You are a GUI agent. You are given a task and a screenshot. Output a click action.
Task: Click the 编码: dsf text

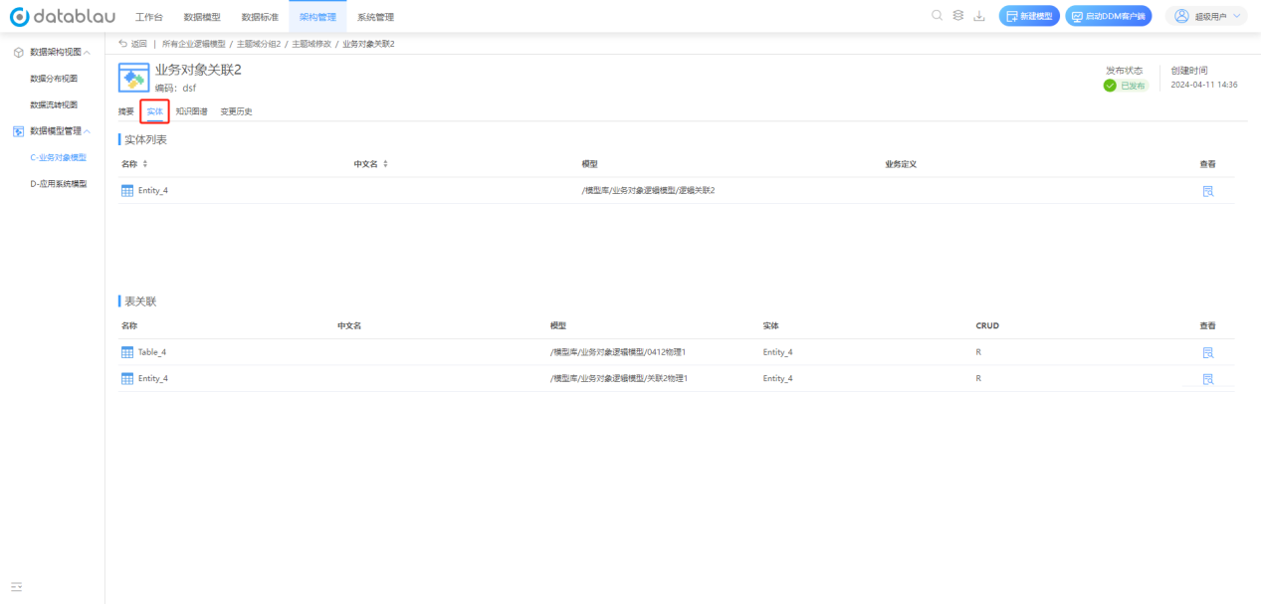point(175,88)
